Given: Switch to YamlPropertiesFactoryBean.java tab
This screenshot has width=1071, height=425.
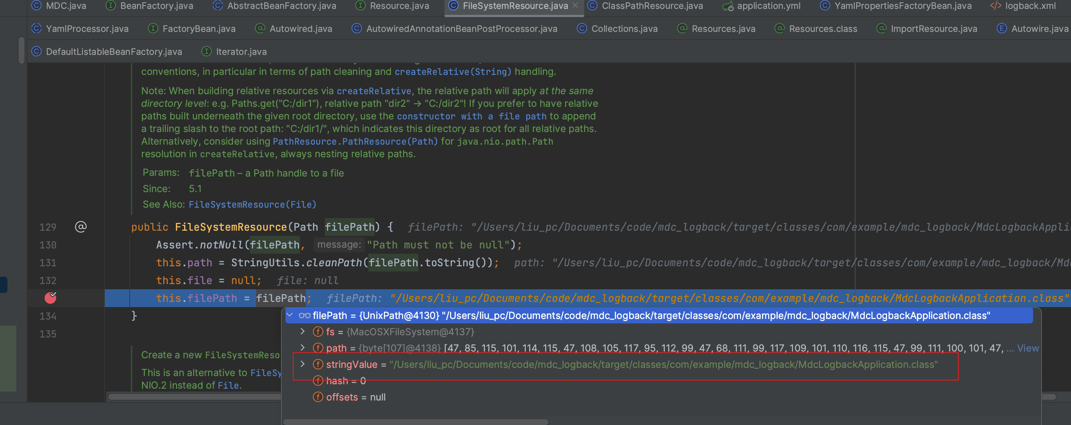Looking at the screenshot, I should click(896, 6).
